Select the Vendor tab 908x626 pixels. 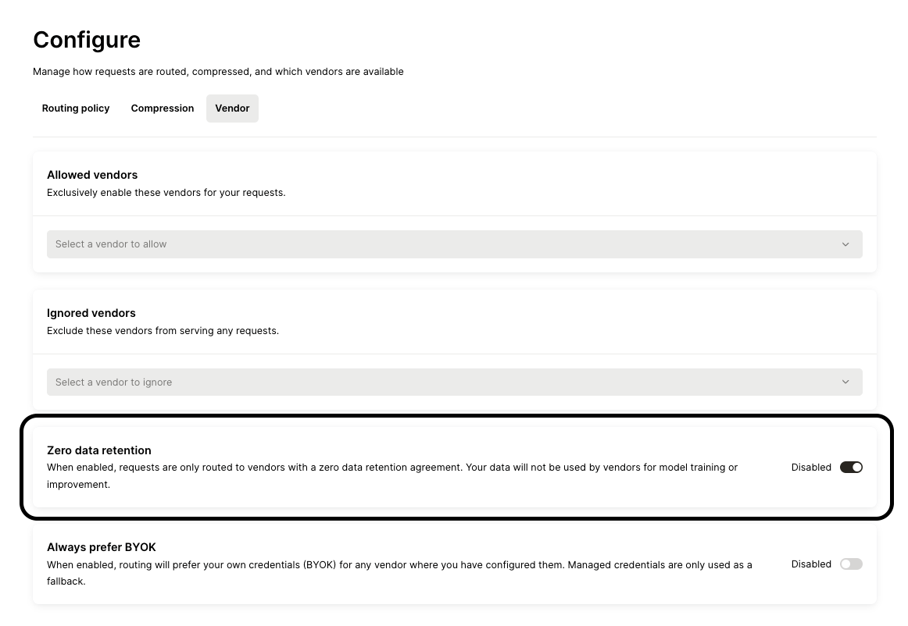(x=232, y=108)
